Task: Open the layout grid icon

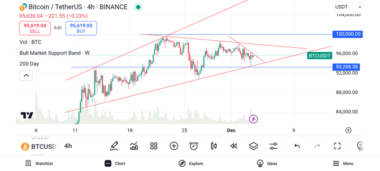Action: (x=153, y=146)
